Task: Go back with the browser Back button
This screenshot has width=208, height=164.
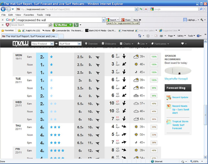Action: (3, 9)
